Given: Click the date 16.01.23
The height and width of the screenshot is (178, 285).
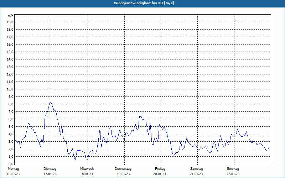Looking at the screenshot, I should click(13, 174).
